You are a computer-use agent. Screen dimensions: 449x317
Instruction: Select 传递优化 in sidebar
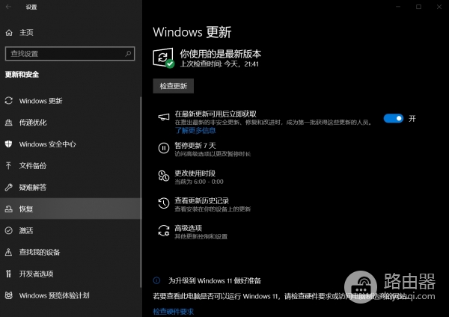coord(33,123)
